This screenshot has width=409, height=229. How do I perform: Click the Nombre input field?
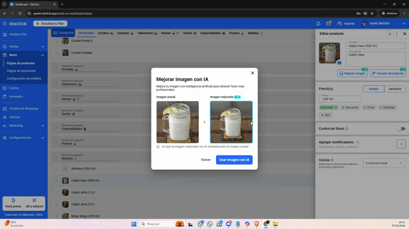(375, 46)
